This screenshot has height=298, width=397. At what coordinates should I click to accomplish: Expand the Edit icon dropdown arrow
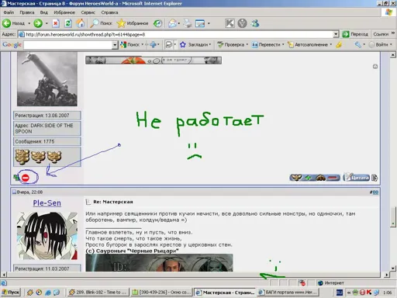coord(209,23)
